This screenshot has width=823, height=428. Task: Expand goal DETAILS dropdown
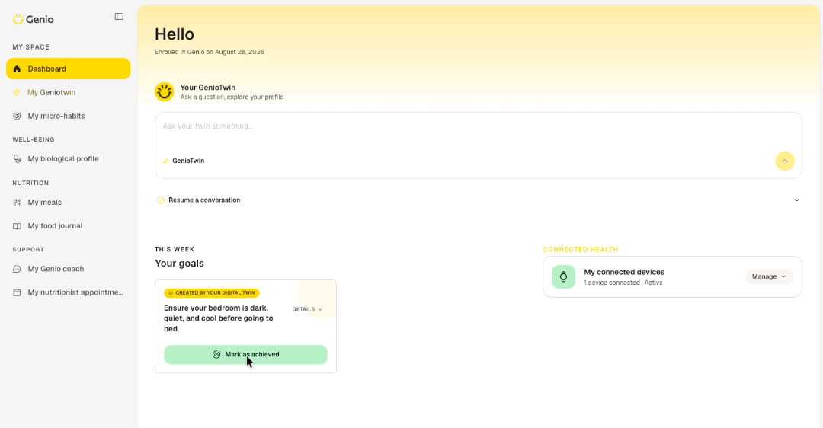pyautogui.click(x=307, y=309)
